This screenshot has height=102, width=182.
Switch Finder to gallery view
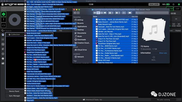coord(105,13)
